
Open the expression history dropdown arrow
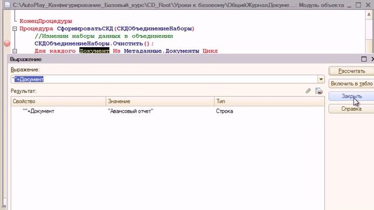(x=321, y=79)
